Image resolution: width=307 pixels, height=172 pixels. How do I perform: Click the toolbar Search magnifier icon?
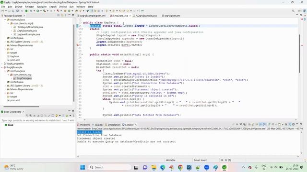click(x=293, y=11)
